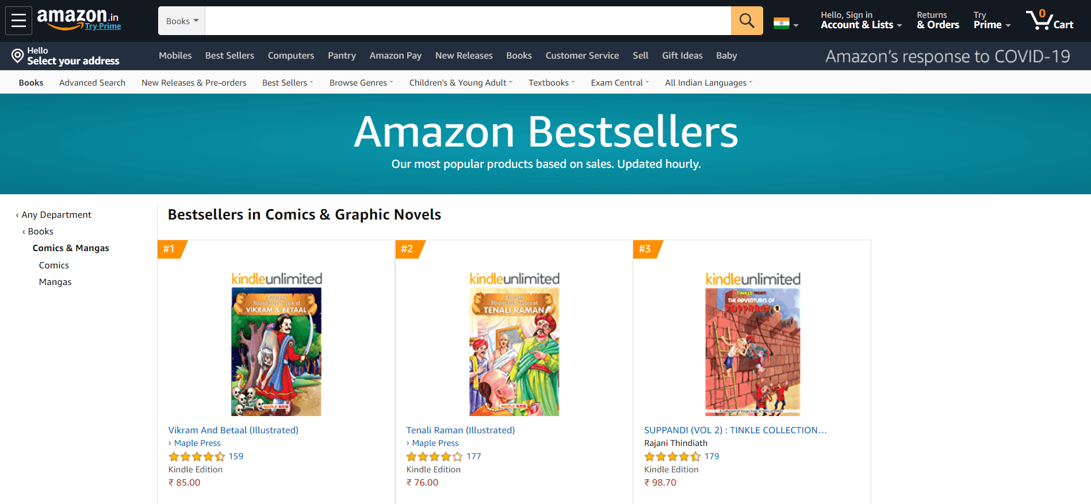Image resolution: width=1091 pixels, height=504 pixels.
Task: Open the Vikram And Betaal (Illustrated) link
Action: 233,430
